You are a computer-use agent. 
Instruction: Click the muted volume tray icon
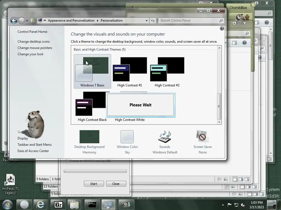[x=243, y=205]
